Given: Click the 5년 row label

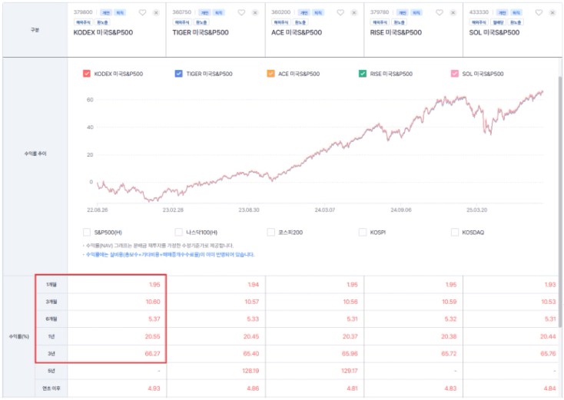Looking at the screenshot, I should point(51,371).
